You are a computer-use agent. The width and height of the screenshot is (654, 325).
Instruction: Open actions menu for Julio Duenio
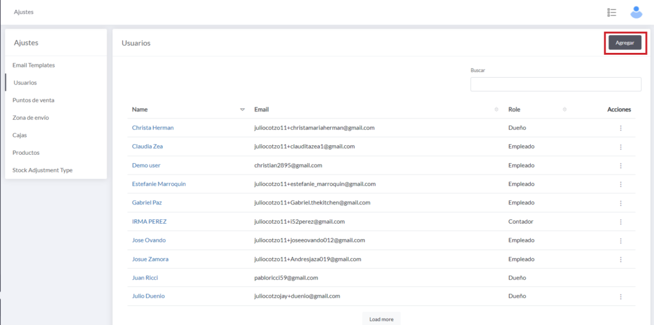(x=620, y=296)
